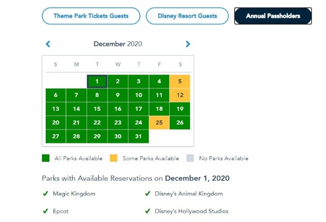Click the green All Parks Available swatch
326x222 pixels.
coord(46,158)
